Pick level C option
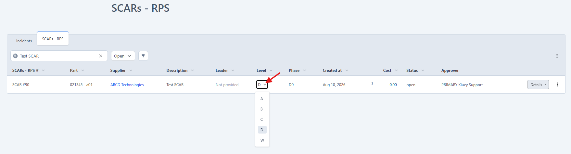The image size is (571, 154). pos(262,120)
